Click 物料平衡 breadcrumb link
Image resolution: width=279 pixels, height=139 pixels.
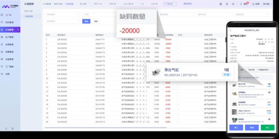[x=58, y=4]
